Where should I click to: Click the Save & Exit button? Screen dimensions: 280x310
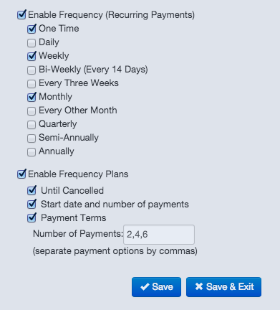(x=223, y=287)
